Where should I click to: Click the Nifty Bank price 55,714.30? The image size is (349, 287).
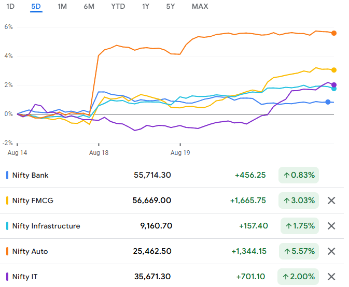(152, 175)
